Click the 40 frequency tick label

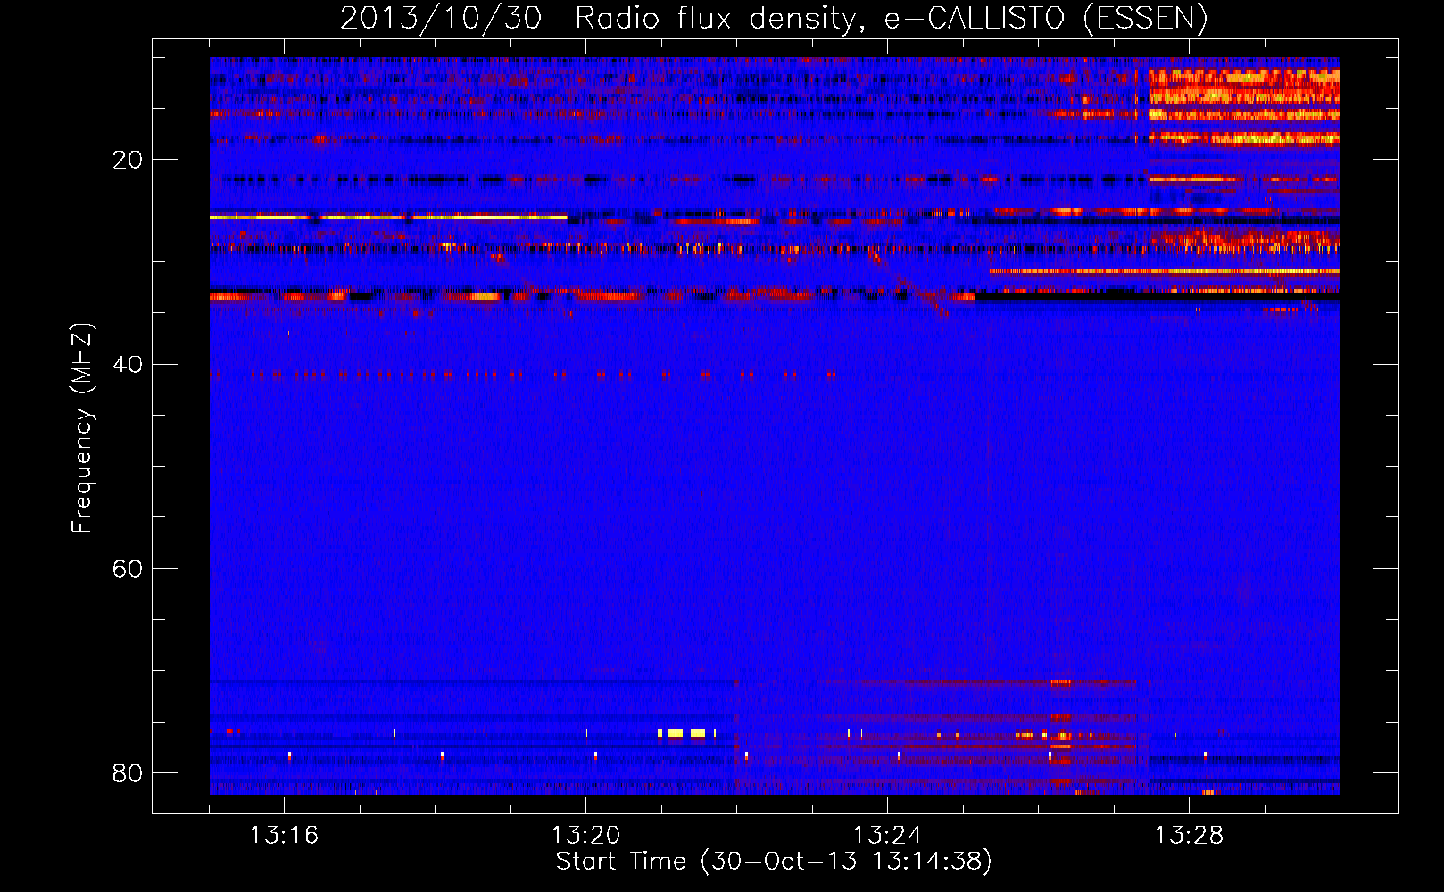(128, 364)
